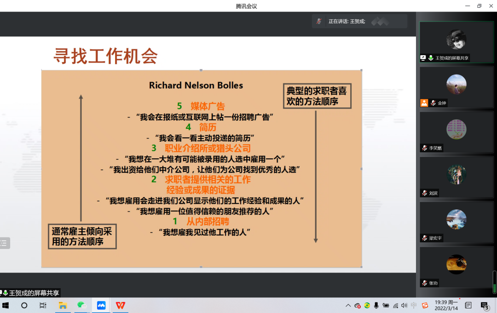
Task: Click 刘滨's muted microphone icon
Action: click(424, 193)
